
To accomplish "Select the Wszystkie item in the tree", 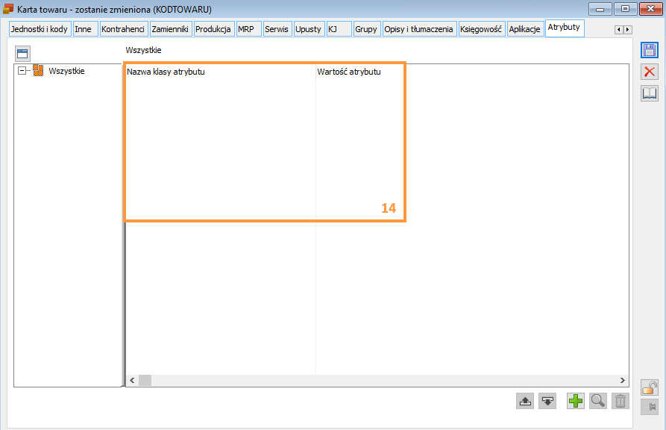I will [66, 71].
